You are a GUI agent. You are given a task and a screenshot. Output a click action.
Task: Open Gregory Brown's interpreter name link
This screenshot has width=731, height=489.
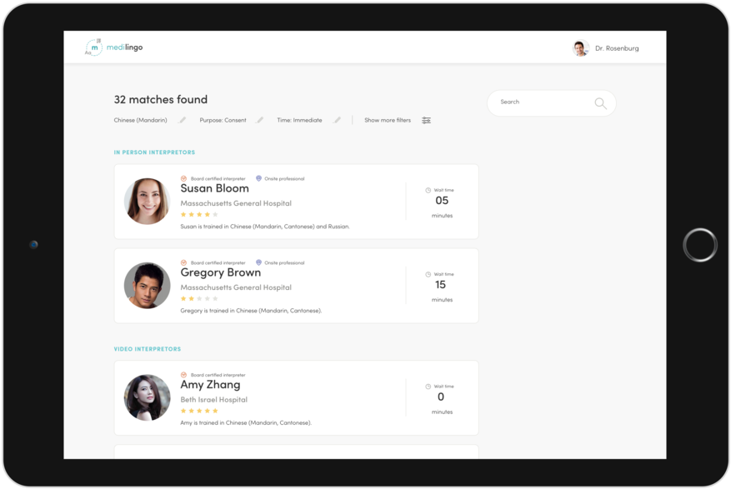point(220,272)
